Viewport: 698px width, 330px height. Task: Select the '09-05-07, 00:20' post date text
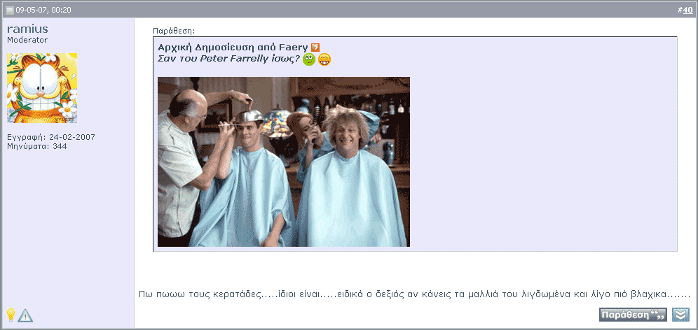[x=43, y=10]
